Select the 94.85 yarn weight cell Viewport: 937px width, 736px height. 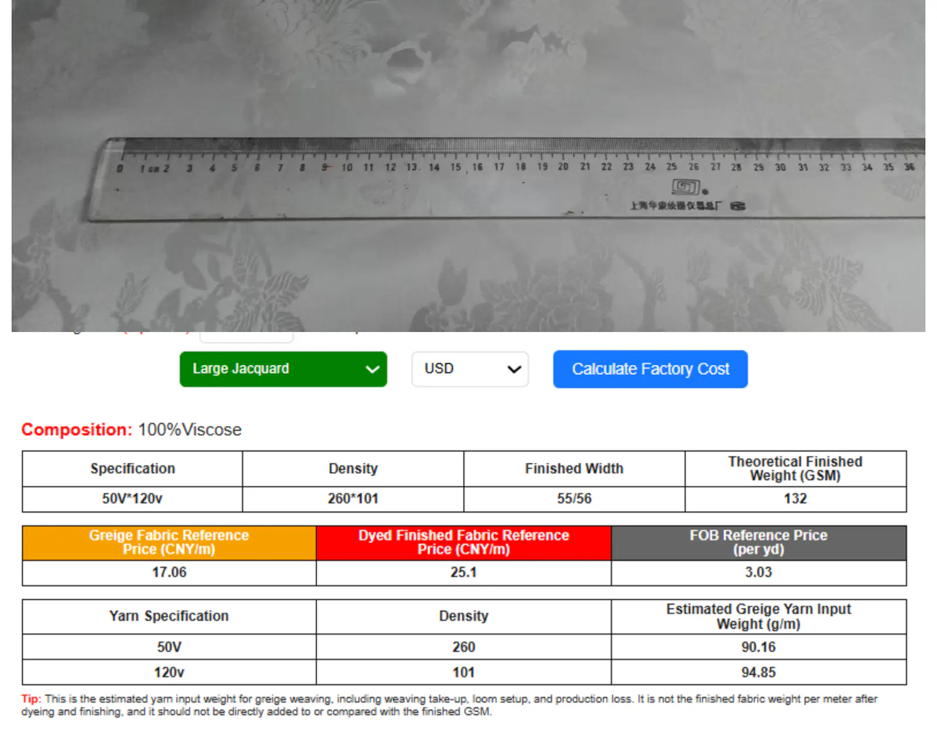(758, 673)
